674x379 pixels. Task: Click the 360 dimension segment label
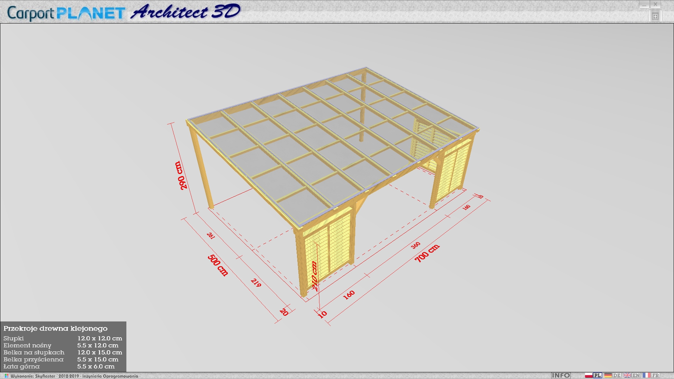pos(416,245)
